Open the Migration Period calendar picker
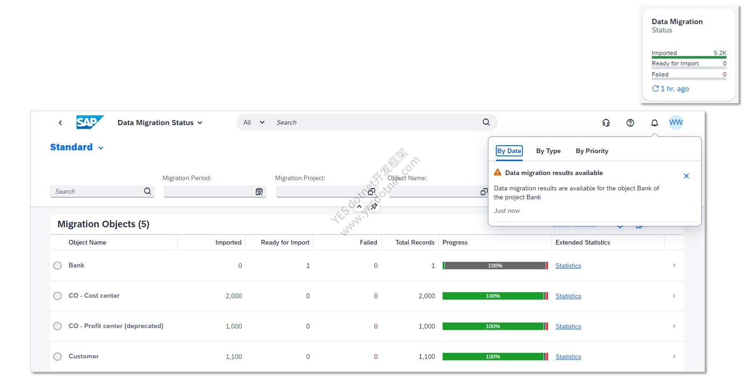The width and height of the screenshot is (747, 380). pyautogui.click(x=259, y=191)
